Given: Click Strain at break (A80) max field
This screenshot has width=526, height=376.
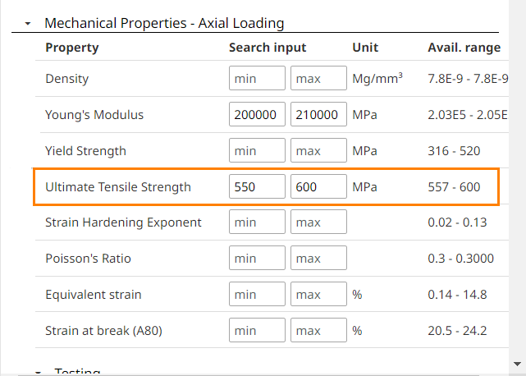Looking at the screenshot, I should (x=318, y=331).
